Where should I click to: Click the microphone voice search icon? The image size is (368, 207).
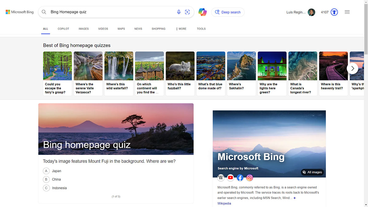point(179,12)
